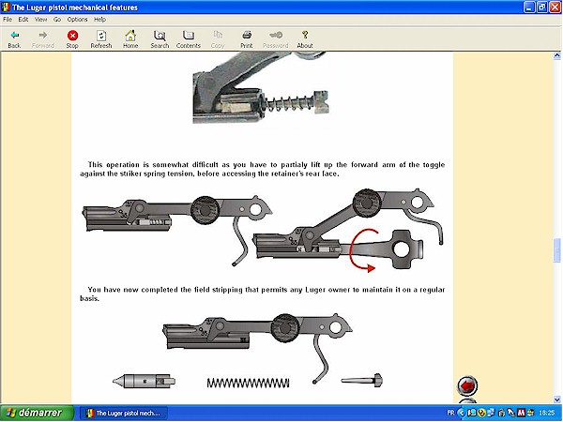
Task: Click the vertical scrollbar thumb
Action: coord(556,250)
